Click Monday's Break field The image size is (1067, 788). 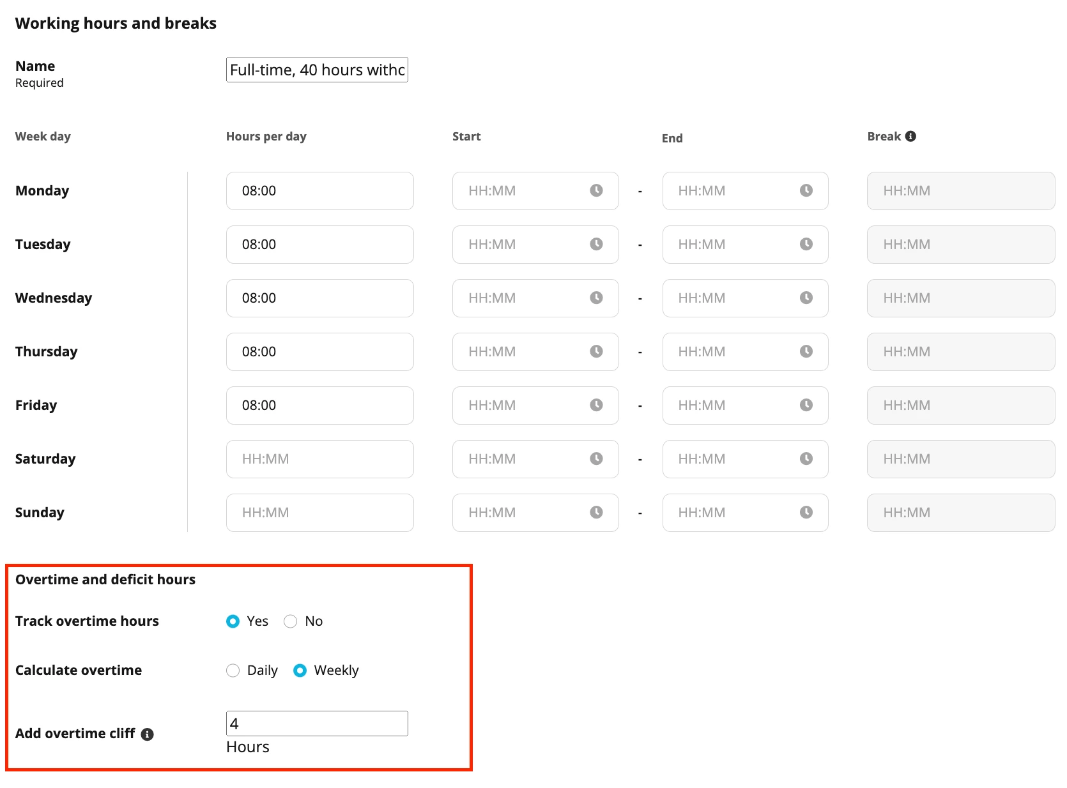[961, 191]
